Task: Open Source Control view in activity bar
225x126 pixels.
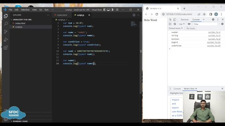Action: (x=6, y=31)
